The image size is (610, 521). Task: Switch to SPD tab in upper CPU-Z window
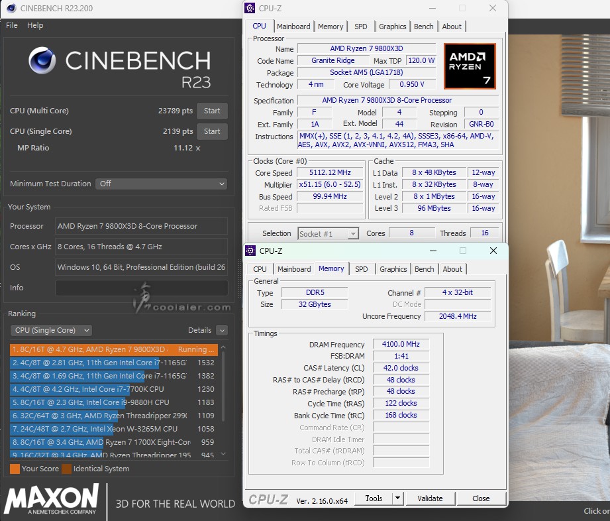(x=360, y=27)
